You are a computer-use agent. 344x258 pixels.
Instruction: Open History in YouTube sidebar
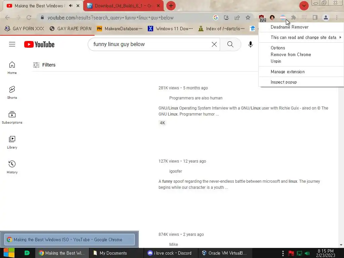tap(12, 167)
